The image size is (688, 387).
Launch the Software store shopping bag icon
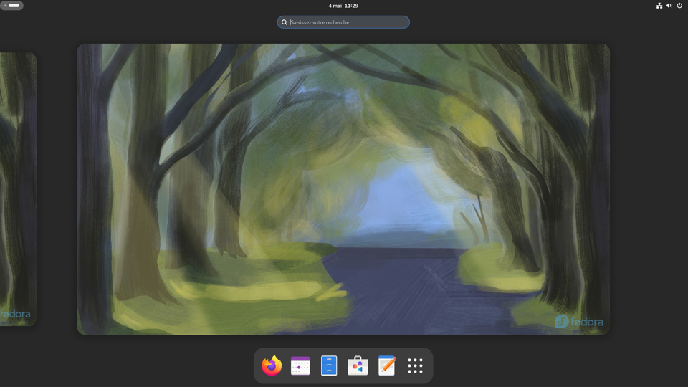coord(358,365)
